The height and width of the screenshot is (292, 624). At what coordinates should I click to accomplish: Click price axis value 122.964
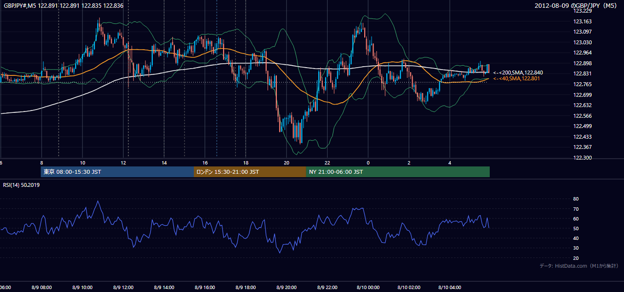coord(583,53)
